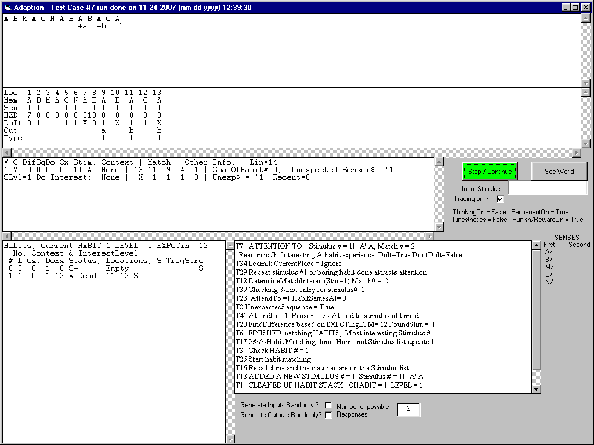Close the Adaptron window
594x445 pixels.
[585, 7]
